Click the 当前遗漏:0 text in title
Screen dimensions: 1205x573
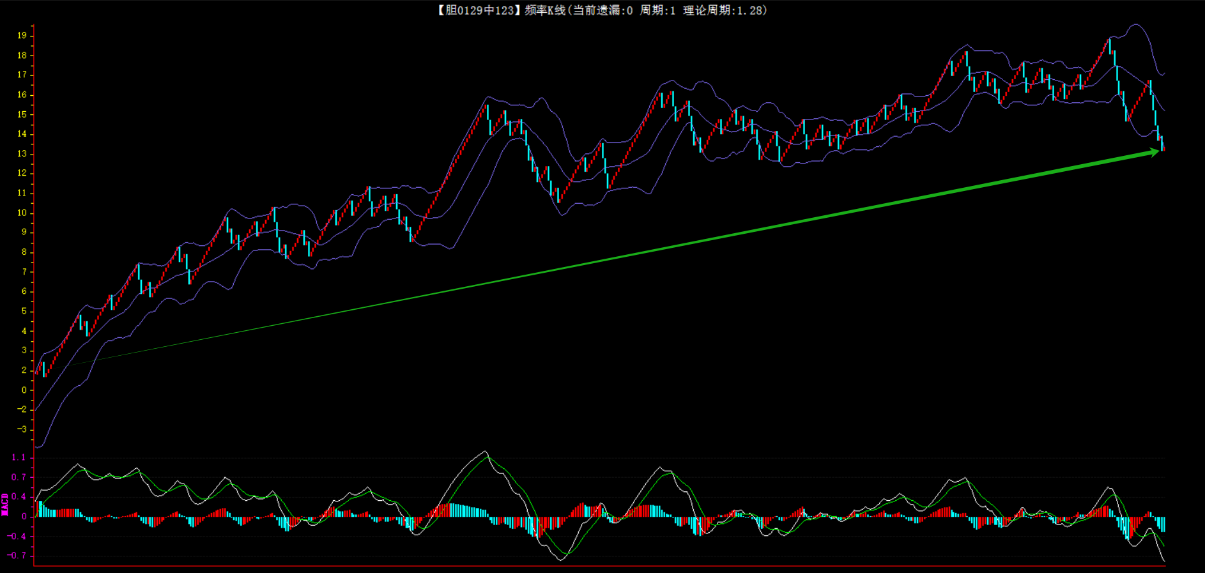click(x=602, y=10)
